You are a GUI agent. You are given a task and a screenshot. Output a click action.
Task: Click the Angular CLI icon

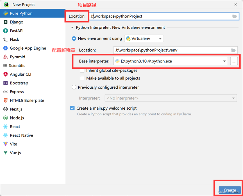click(6, 74)
